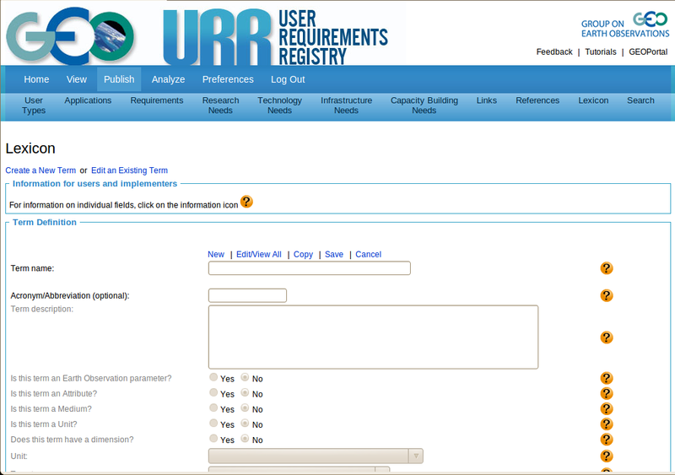Click the information icon in users section
Screen dimensions: 675x475
click(246, 202)
